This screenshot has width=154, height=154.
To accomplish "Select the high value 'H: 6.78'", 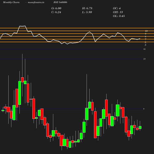I will (x=87, y=8).
